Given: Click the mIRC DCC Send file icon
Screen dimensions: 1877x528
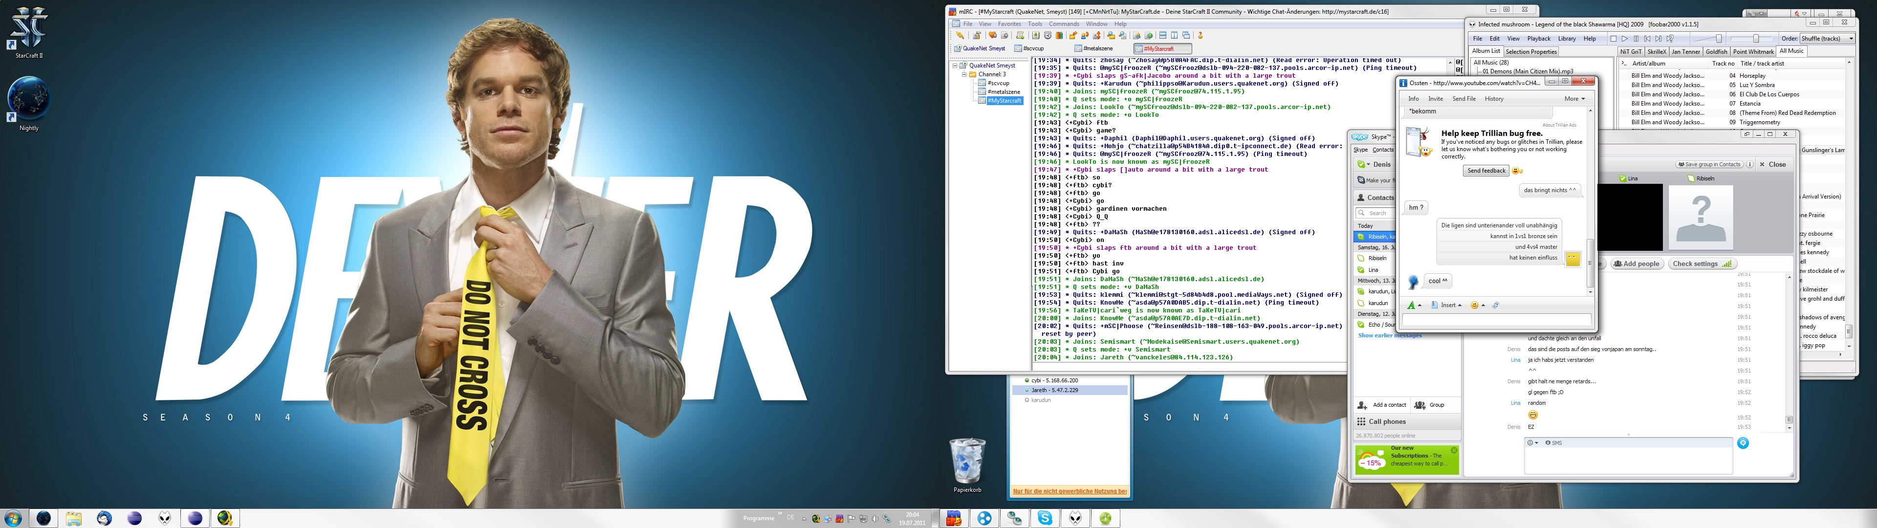Looking at the screenshot, I should 1073,35.
